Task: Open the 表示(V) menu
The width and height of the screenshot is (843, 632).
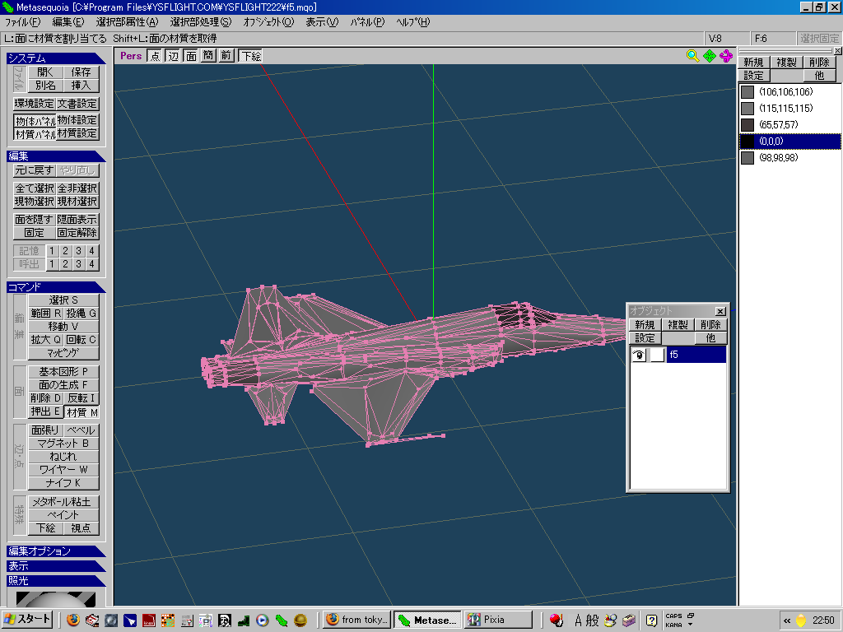Action: tap(322, 22)
